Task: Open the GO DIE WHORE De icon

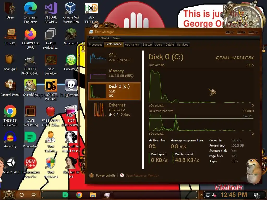Action: coord(51,90)
